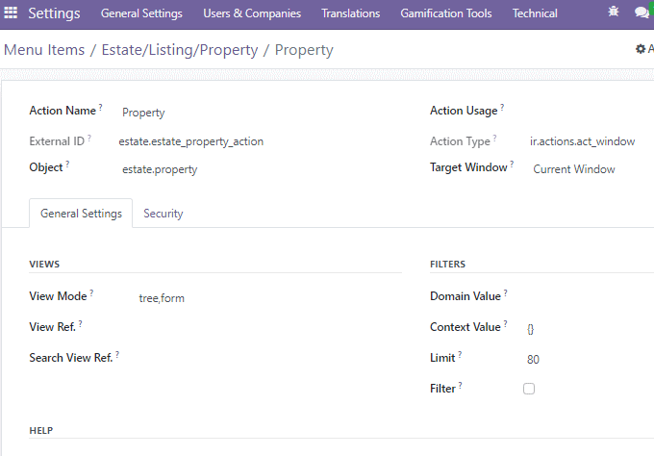
Task: Toggle the Filter checkbox
Action: point(529,389)
